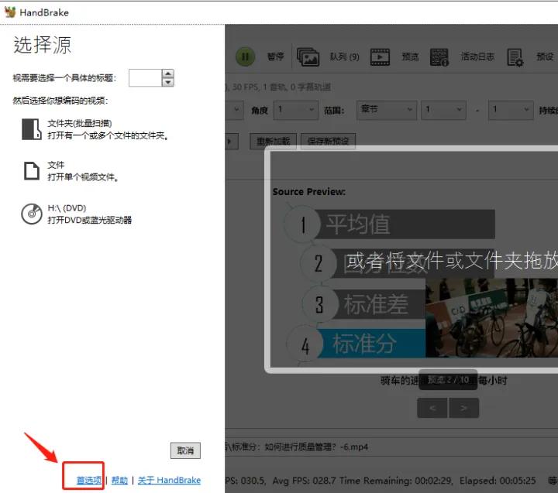Click the 选择源 heading text
This screenshot has height=493, width=558.
coord(43,45)
